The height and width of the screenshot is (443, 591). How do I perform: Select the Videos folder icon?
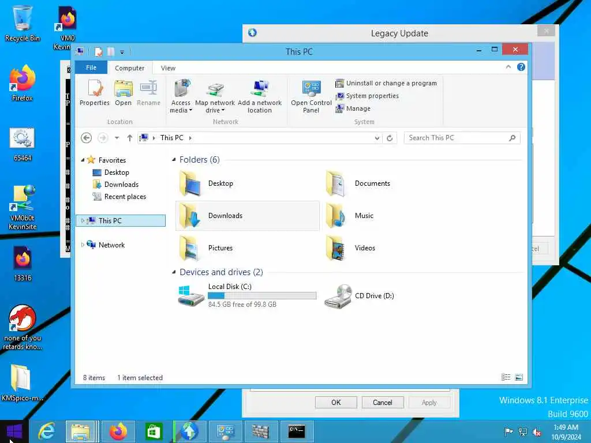(x=335, y=248)
